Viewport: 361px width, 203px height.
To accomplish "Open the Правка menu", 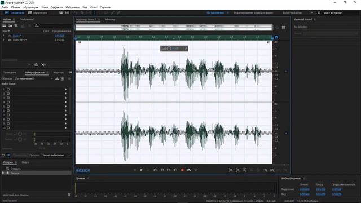I will (x=16, y=7).
